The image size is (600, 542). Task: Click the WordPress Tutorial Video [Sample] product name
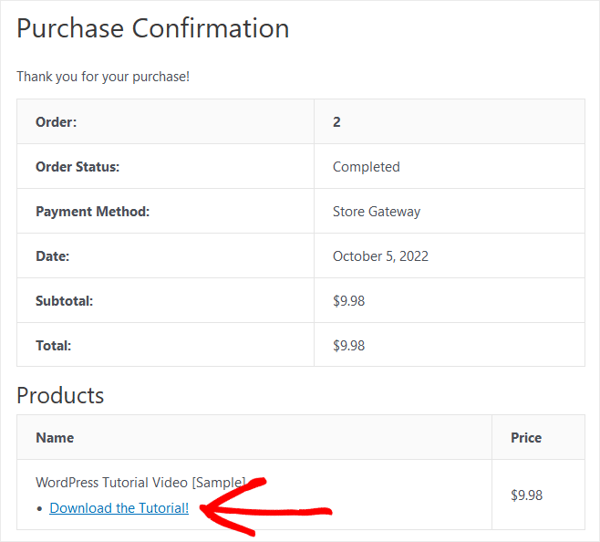(x=140, y=482)
